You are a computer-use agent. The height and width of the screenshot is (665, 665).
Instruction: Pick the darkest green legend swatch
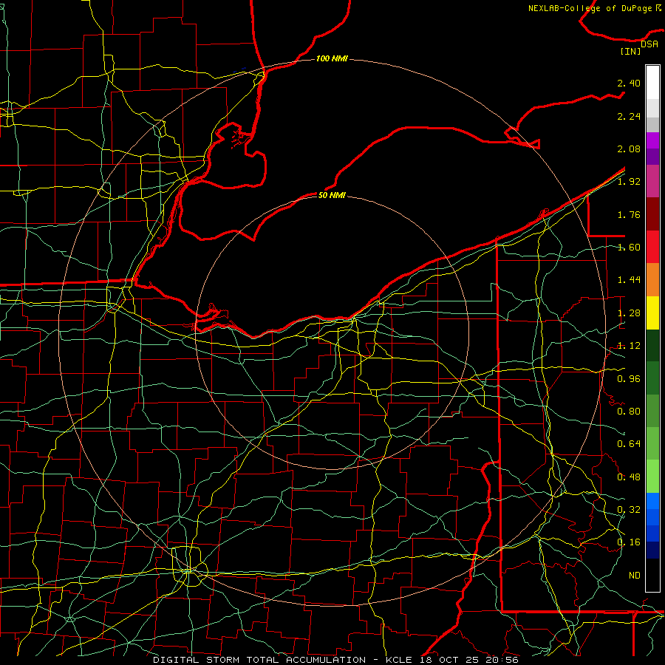(652, 346)
